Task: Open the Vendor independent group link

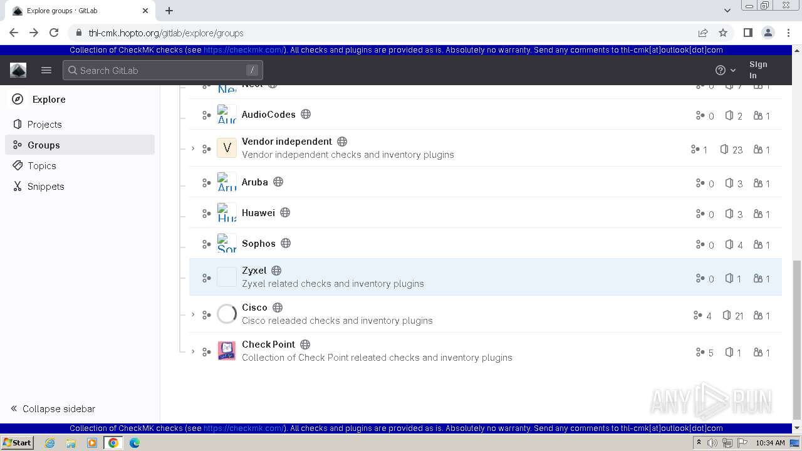Action: click(x=287, y=142)
